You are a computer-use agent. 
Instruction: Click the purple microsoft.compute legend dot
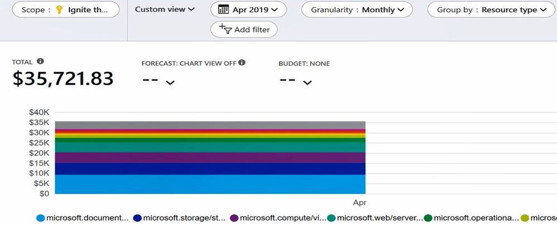[234, 218]
